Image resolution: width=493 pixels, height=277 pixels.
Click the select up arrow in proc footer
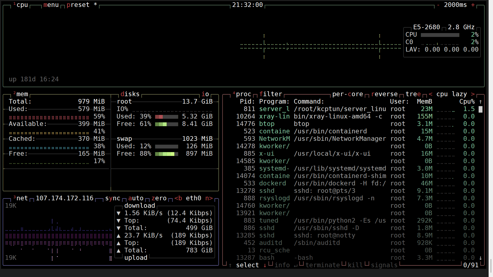click(230, 265)
